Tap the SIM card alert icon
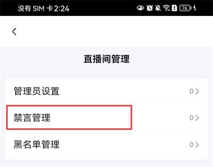The image size is (213, 167). 174,8
